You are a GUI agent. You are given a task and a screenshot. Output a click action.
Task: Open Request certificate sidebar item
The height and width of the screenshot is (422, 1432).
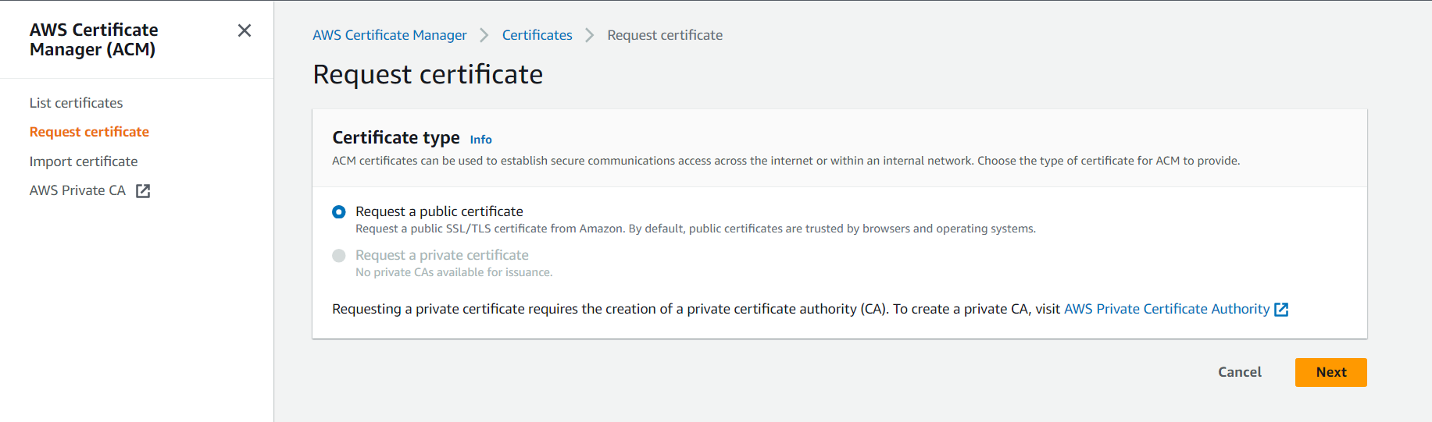(x=89, y=132)
